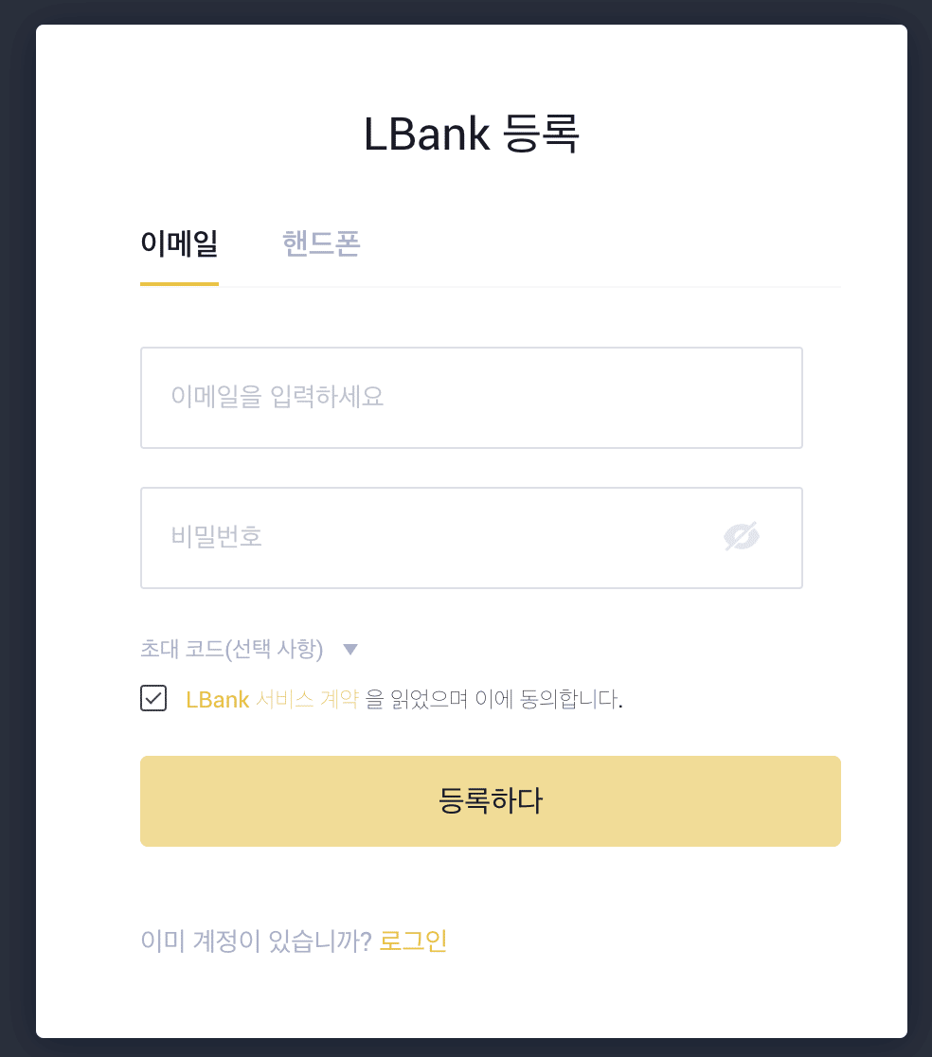
Task: Click into the 비밀번호 input field
Action: pyautogui.click(x=426, y=537)
